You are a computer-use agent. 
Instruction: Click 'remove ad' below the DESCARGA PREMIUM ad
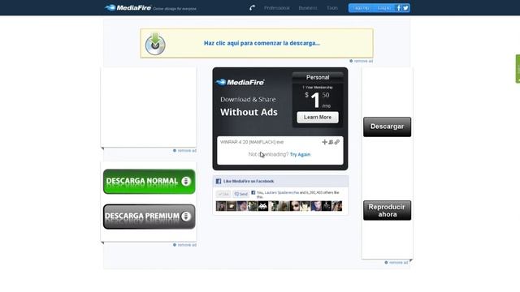tap(184, 245)
